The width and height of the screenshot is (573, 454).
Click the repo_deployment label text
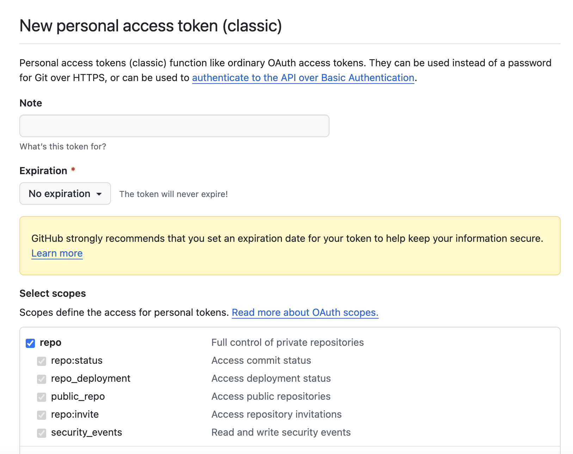coord(91,379)
